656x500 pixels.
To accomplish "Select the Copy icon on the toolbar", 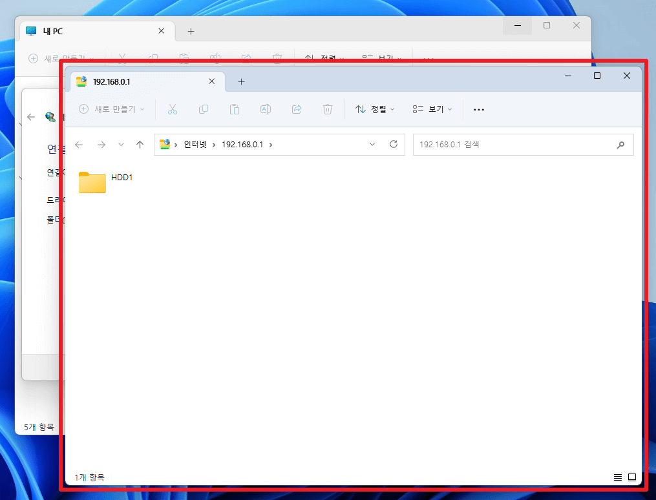I will (204, 109).
